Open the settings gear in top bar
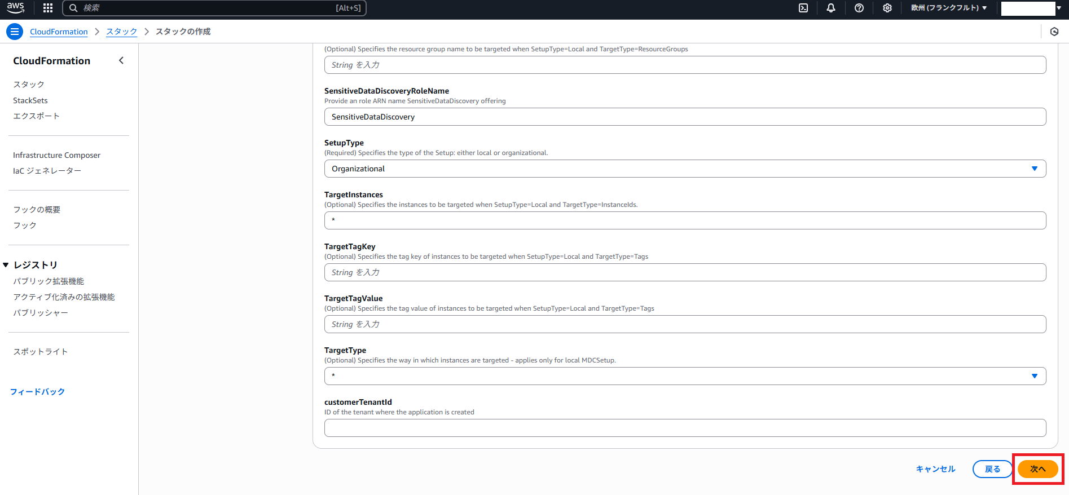The width and height of the screenshot is (1069, 495). tap(887, 8)
